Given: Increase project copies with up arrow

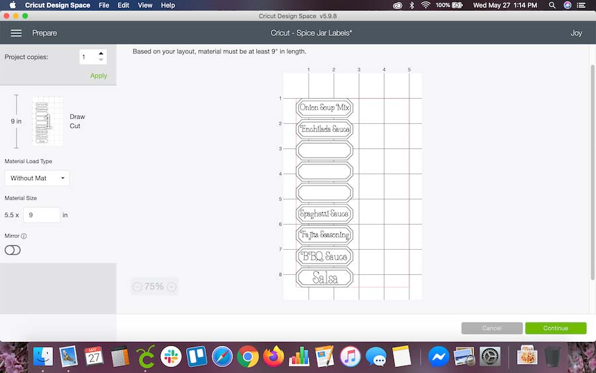Looking at the screenshot, I should [x=101, y=54].
